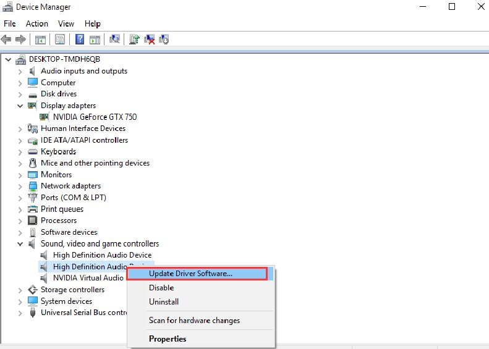The width and height of the screenshot is (489, 349).
Task: Click the Human Interface Devices icon
Action: pos(33,128)
